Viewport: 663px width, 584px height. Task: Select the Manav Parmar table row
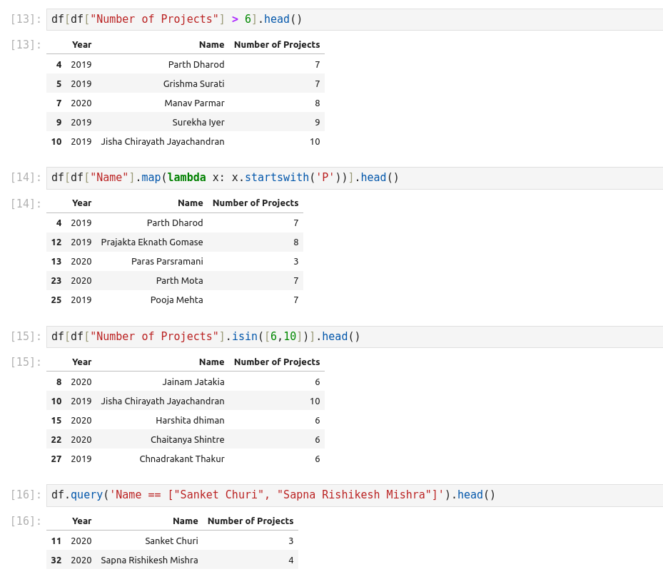click(x=186, y=103)
